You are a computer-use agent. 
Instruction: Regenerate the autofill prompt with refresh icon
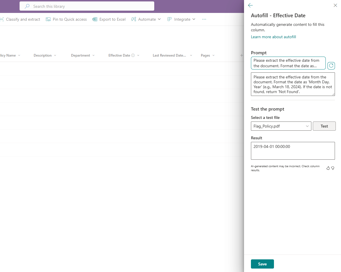tap(331, 65)
